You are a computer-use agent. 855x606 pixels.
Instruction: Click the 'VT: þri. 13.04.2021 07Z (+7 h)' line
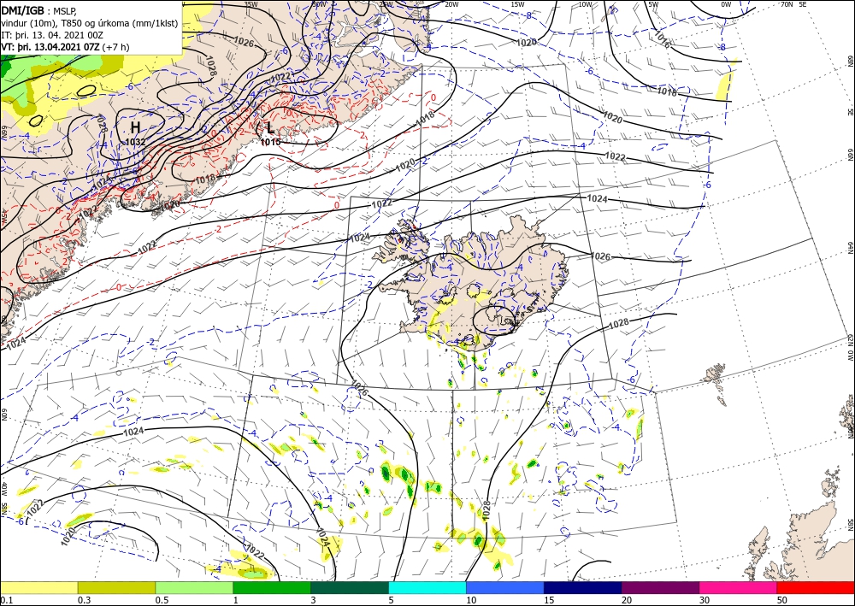[66, 47]
